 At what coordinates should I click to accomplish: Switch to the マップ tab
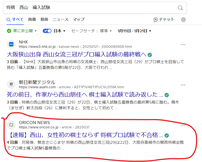79,19
